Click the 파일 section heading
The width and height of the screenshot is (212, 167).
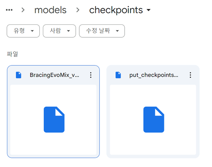[12, 54]
